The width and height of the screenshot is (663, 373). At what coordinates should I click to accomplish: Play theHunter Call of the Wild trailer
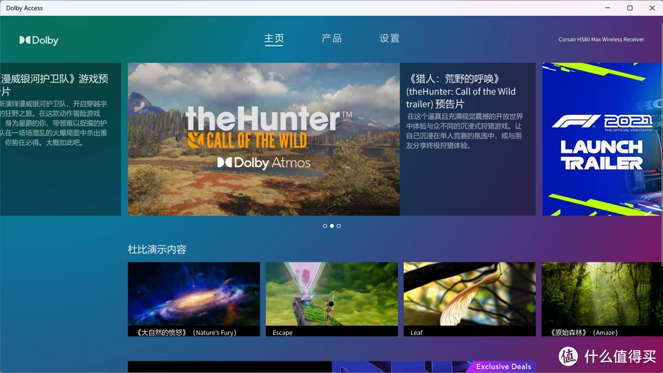point(263,139)
